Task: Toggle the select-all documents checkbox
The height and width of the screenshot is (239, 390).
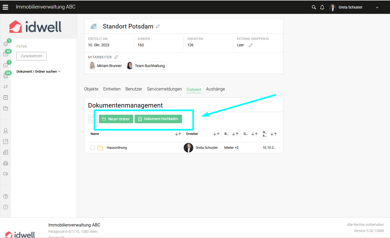Action: tap(92, 119)
